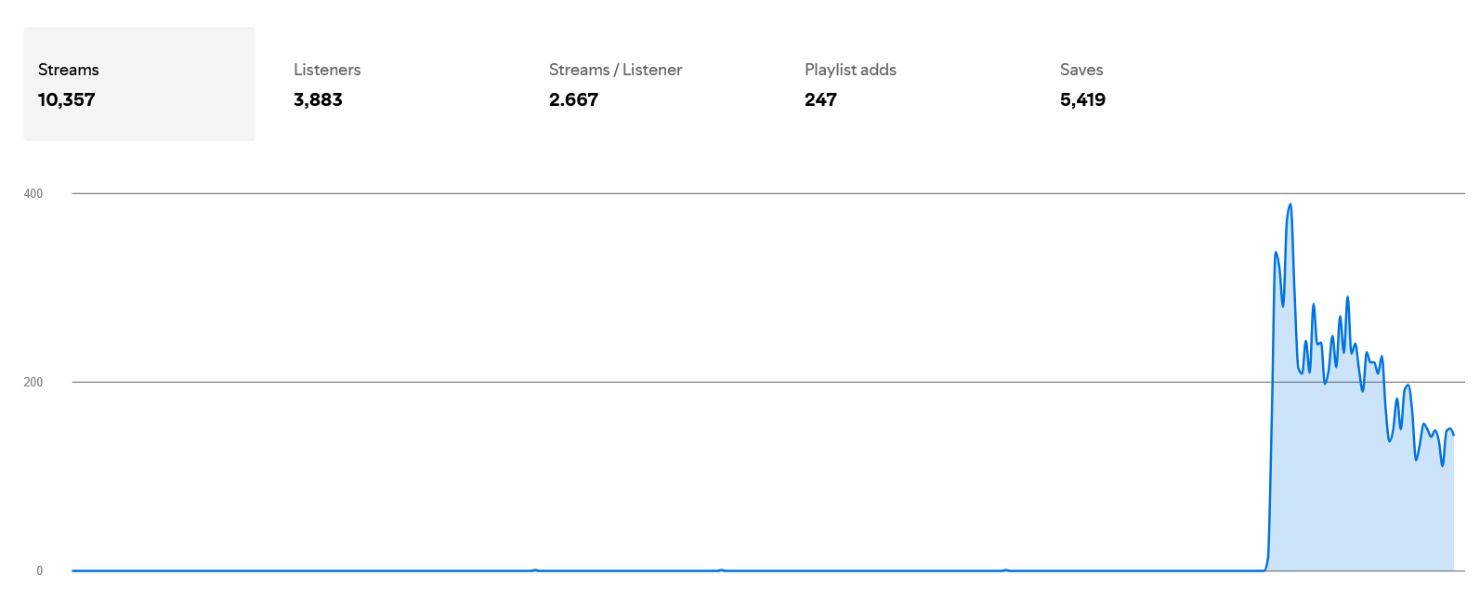Click the 2.667 streams per listener value
Image resolution: width=1480 pixels, height=589 pixels.
coord(573,99)
